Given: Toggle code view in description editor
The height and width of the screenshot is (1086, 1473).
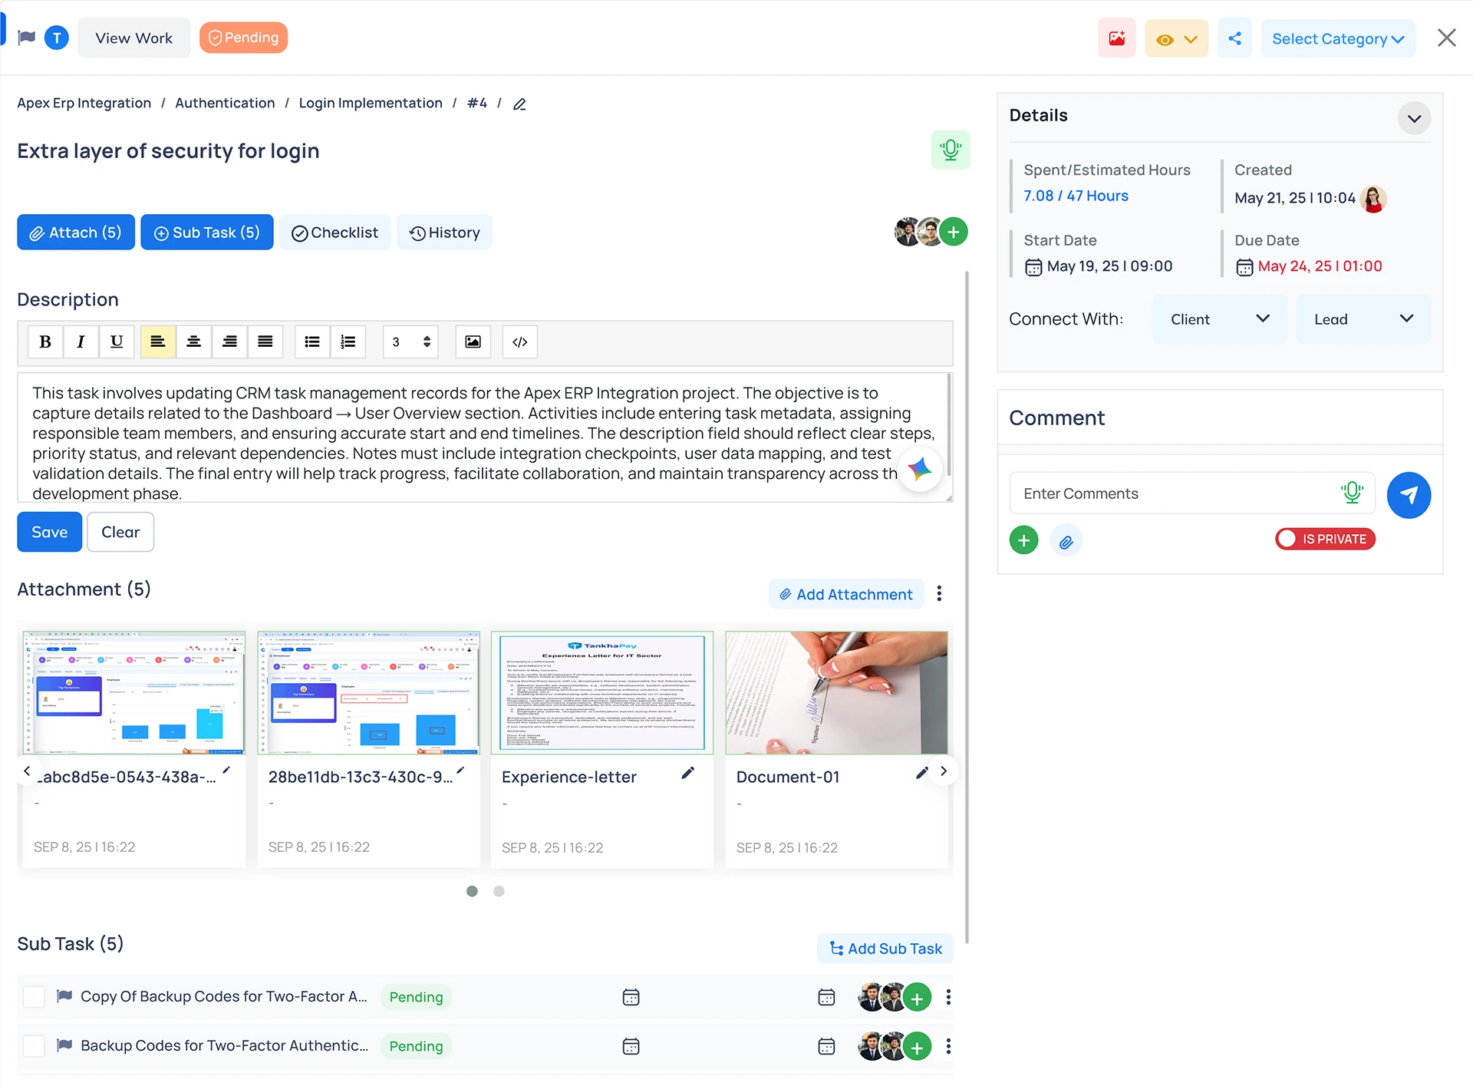Looking at the screenshot, I should pyautogui.click(x=519, y=342).
